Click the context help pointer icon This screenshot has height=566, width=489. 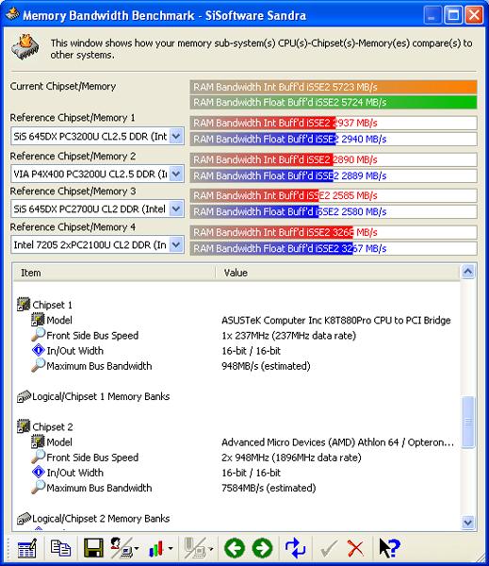389,548
